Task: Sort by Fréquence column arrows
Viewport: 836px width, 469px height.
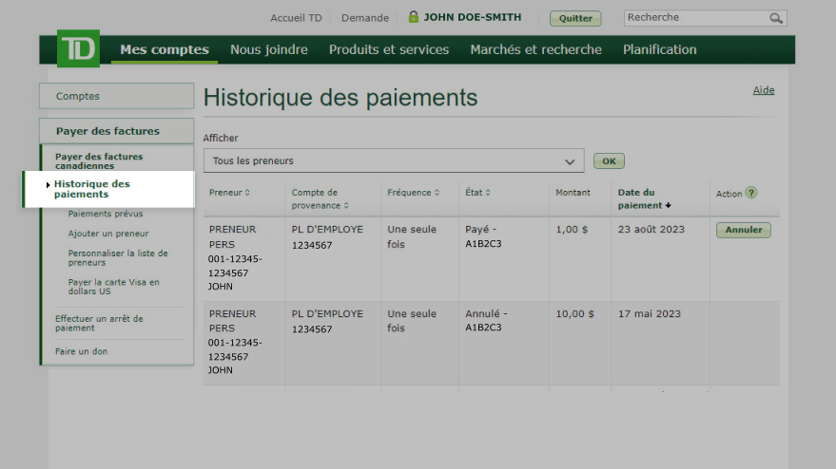Action: (437, 193)
